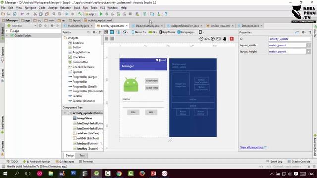Open the Terminal tool window
This screenshot has height=178, width=317.
pos(86,162)
